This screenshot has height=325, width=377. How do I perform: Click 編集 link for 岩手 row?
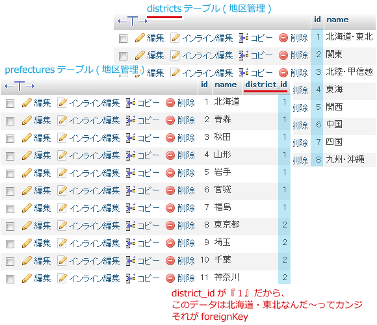click(42, 173)
